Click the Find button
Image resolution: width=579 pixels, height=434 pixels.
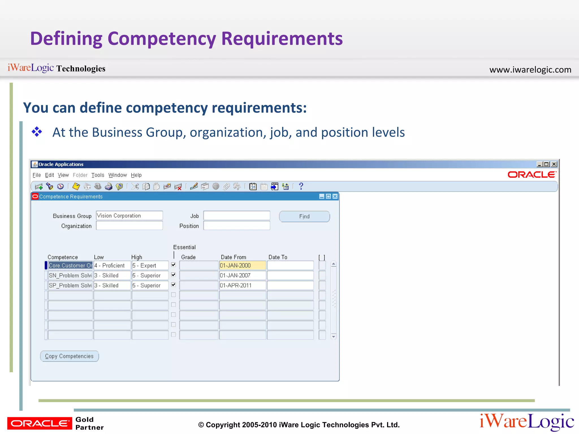pos(304,216)
